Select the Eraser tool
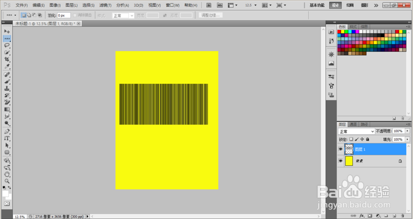The width and height of the screenshot is (413, 219). (x=7, y=102)
